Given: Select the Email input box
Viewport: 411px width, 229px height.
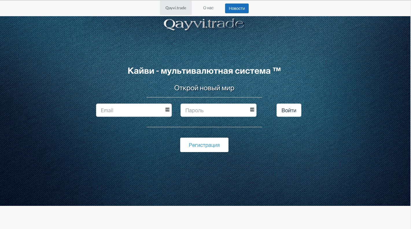Looking at the screenshot, I should click(134, 110).
